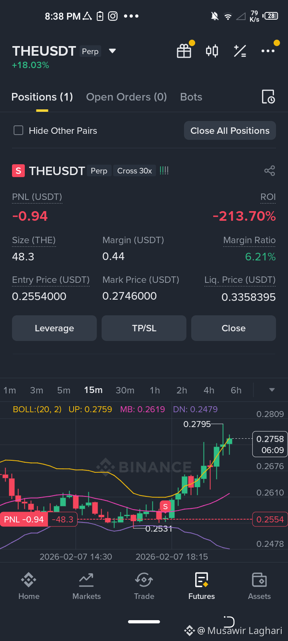
Task: Open the three-dot more options menu
Action: (268, 51)
